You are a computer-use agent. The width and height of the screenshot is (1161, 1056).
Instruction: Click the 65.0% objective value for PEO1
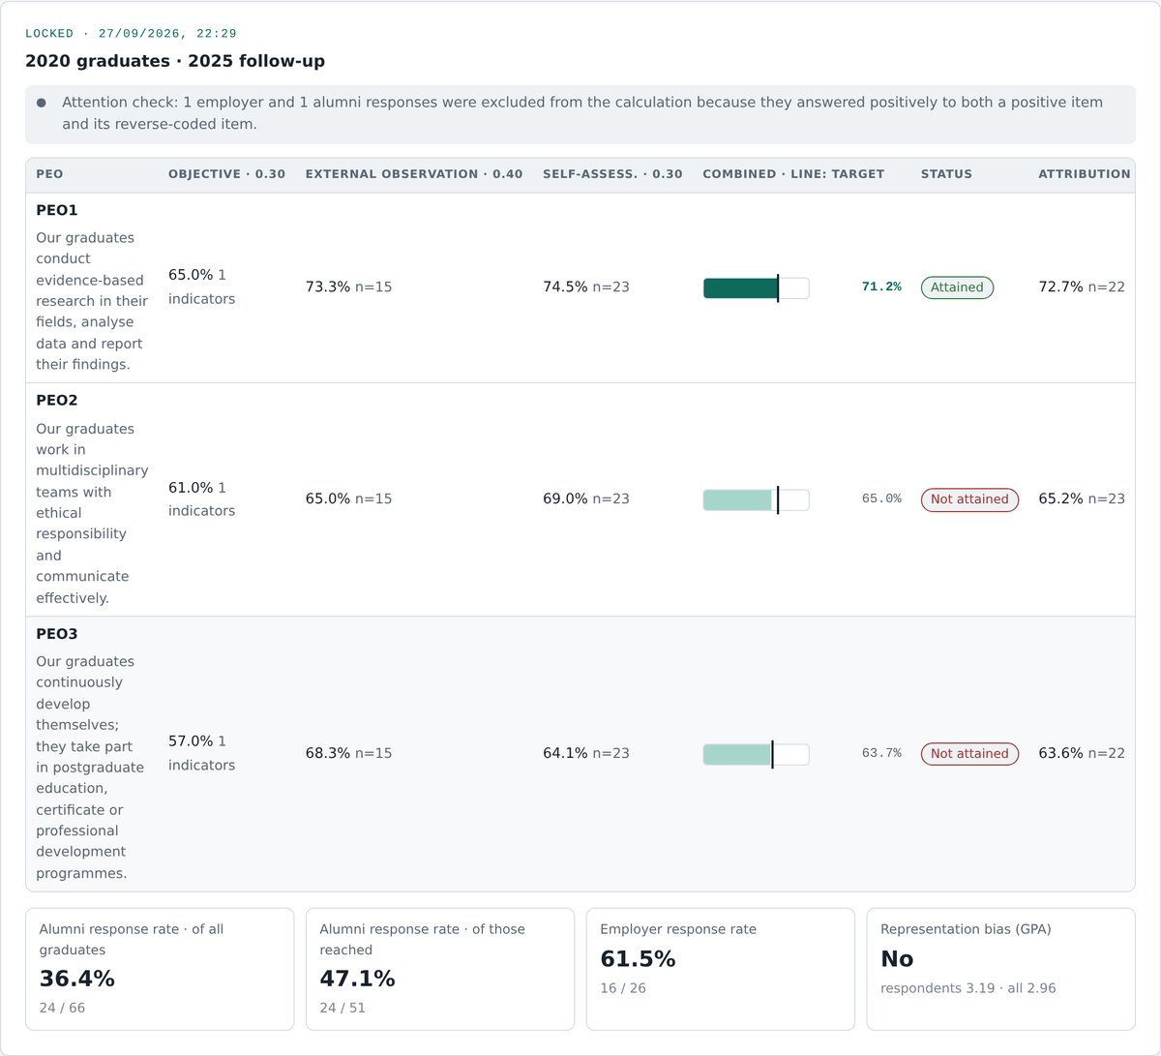(x=191, y=275)
